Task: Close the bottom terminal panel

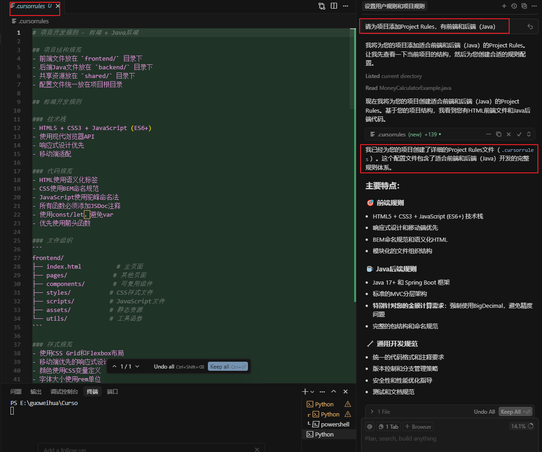Action: (346, 391)
